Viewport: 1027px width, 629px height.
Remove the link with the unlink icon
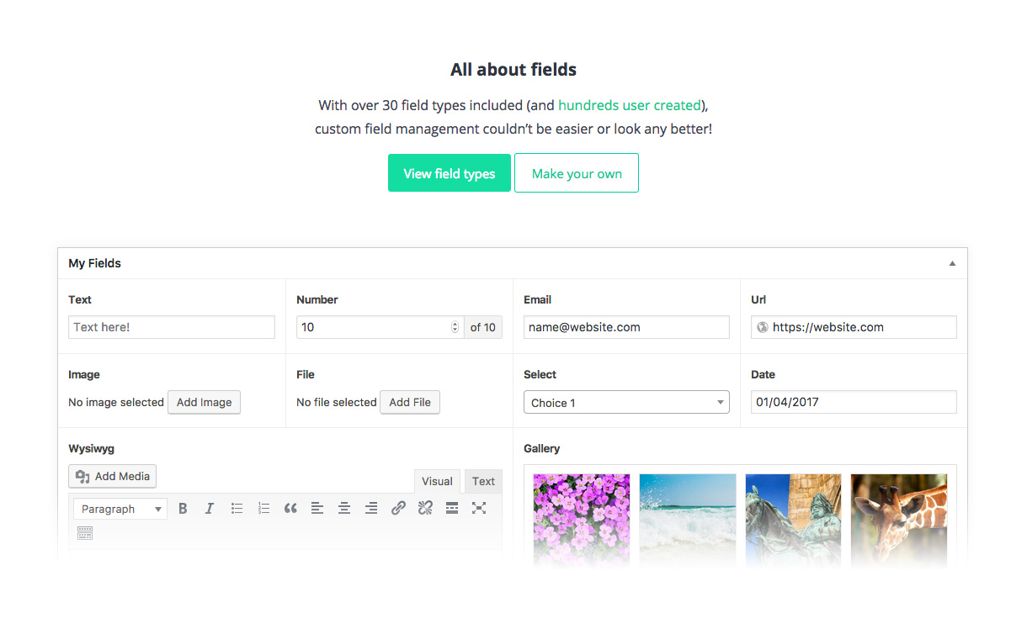(x=425, y=508)
